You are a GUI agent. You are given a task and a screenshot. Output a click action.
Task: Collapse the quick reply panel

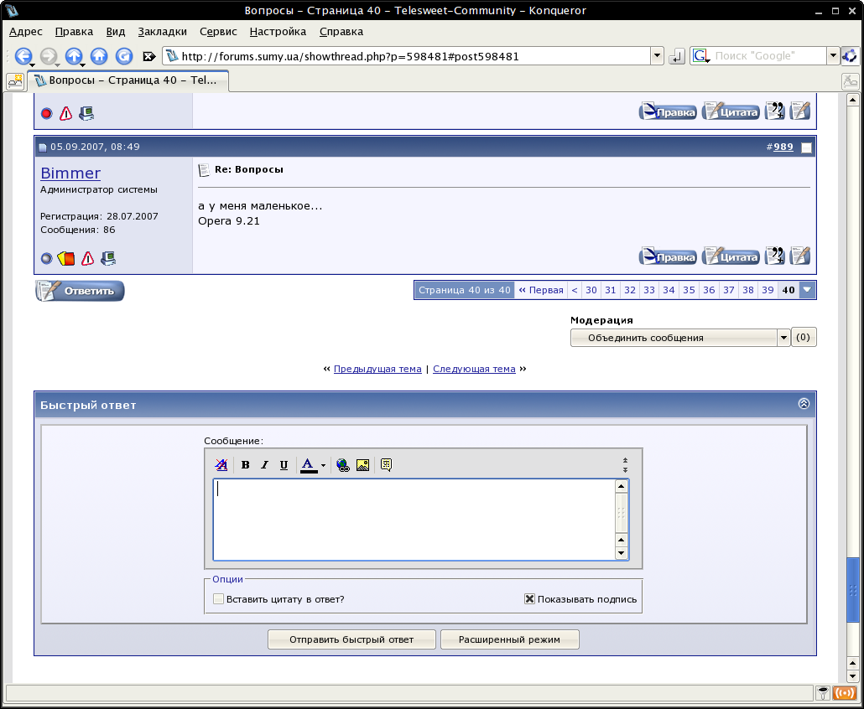coord(804,404)
